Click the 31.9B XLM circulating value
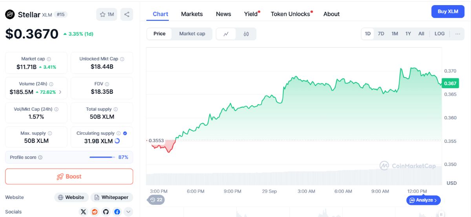 99,141
